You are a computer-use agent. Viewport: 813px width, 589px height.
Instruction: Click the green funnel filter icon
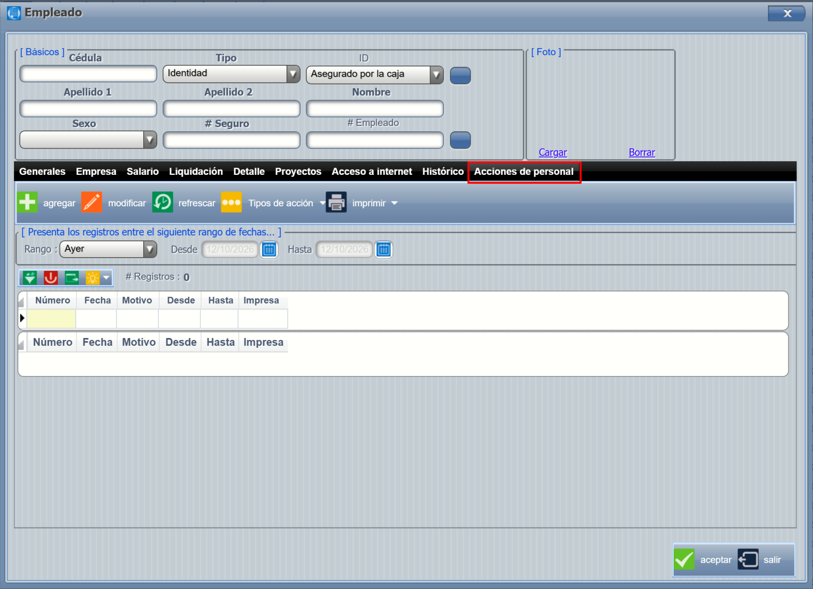30,278
